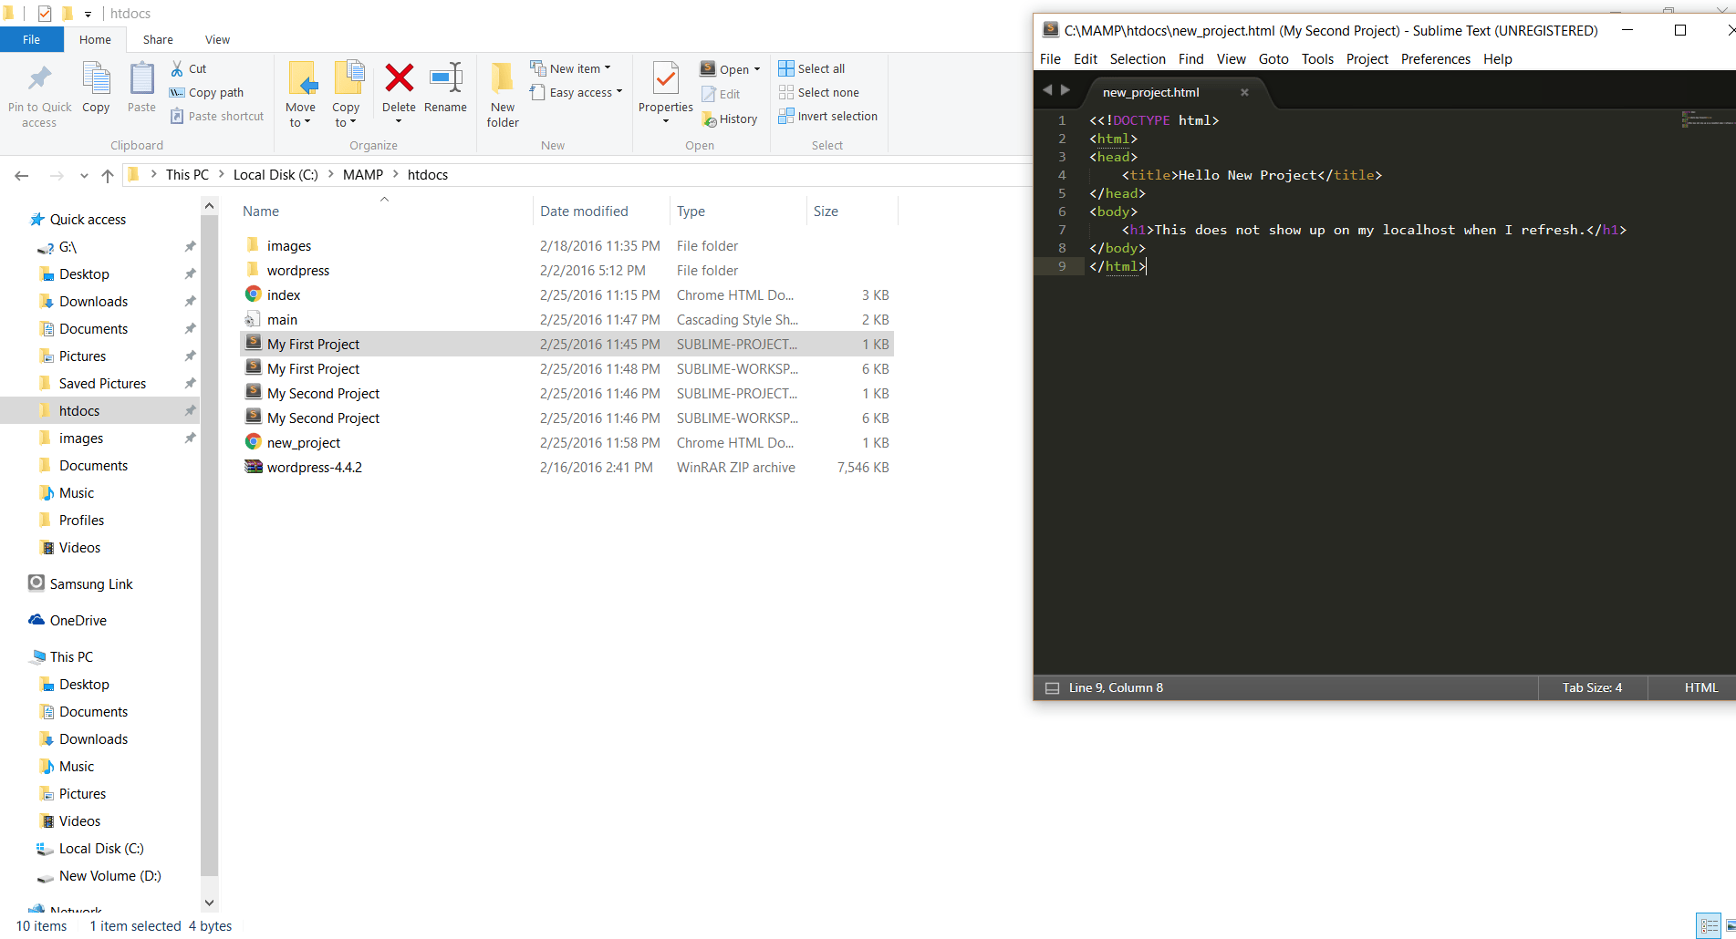1736x939 pixels.
Task: Click the Paste icon in the ribbon
Action: [x=141, y=79]
